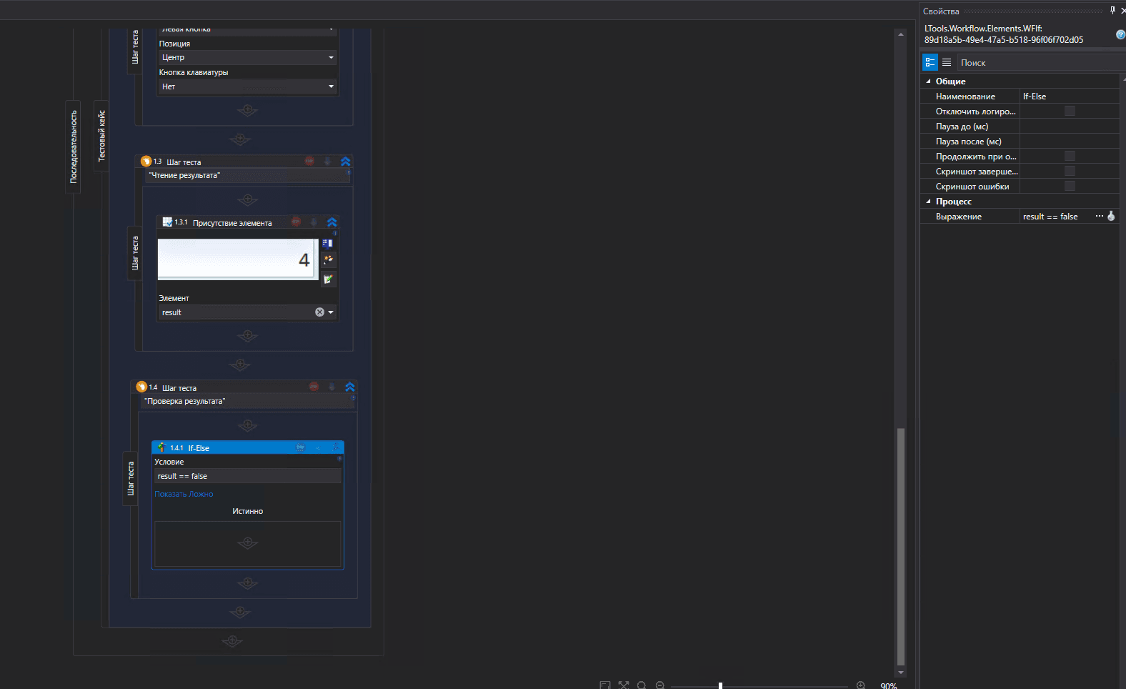This screenshot has height=689, width=1126.
Task: Open help icon in the properties panel
Action: pyautogui.click(x=1120, y=34)
